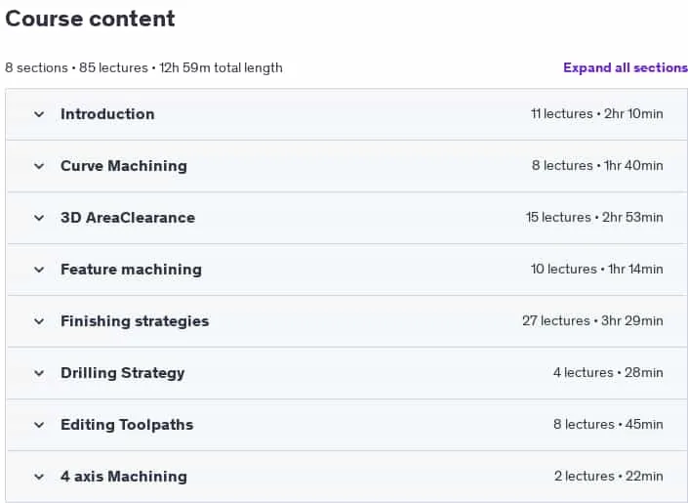Select the 4 axis Machining heading

click(x=124, y=477)
